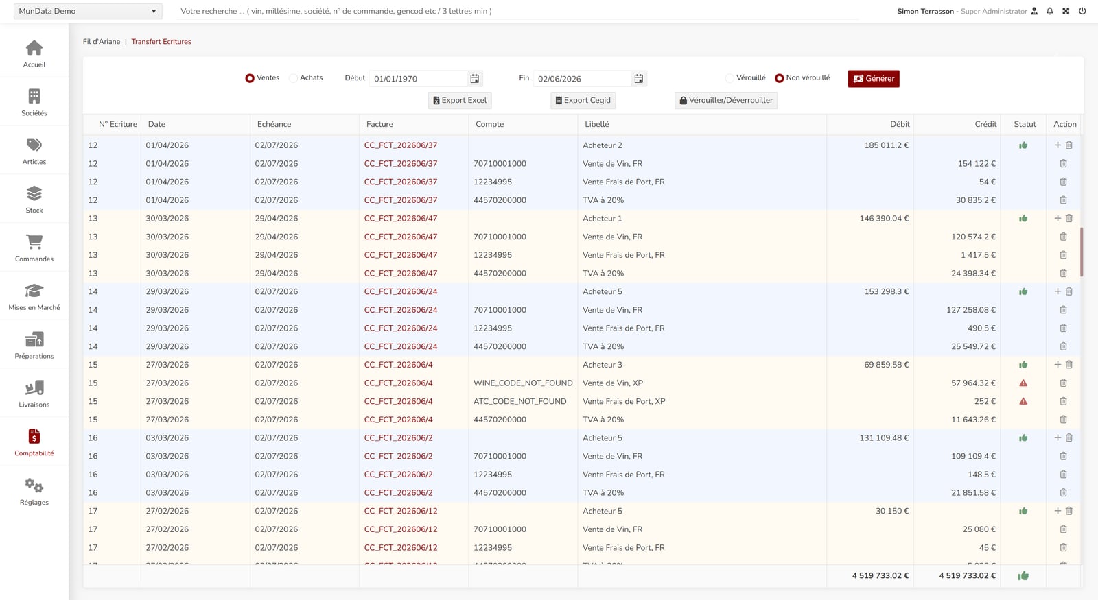Click the Export Cegid button
1098x600 pixels.
coord(583,100)
